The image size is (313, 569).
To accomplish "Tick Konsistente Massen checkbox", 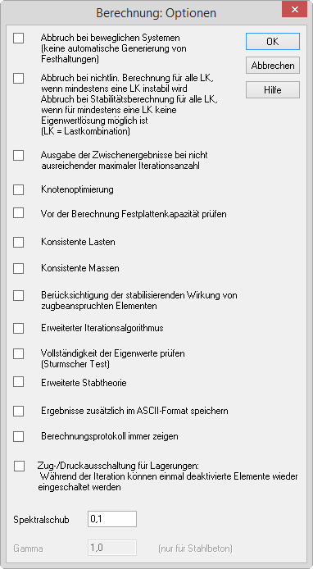I will (19, 269).
